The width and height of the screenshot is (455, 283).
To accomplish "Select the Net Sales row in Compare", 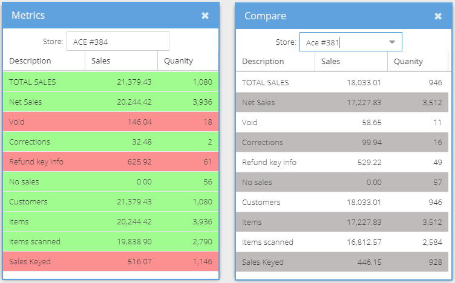I will [x=342, y=102].
